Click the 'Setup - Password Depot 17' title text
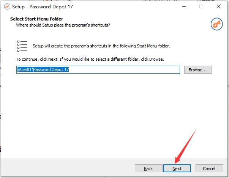Image resolution: width=229 pixels, height=178 pixels. (x=43, y=7)
